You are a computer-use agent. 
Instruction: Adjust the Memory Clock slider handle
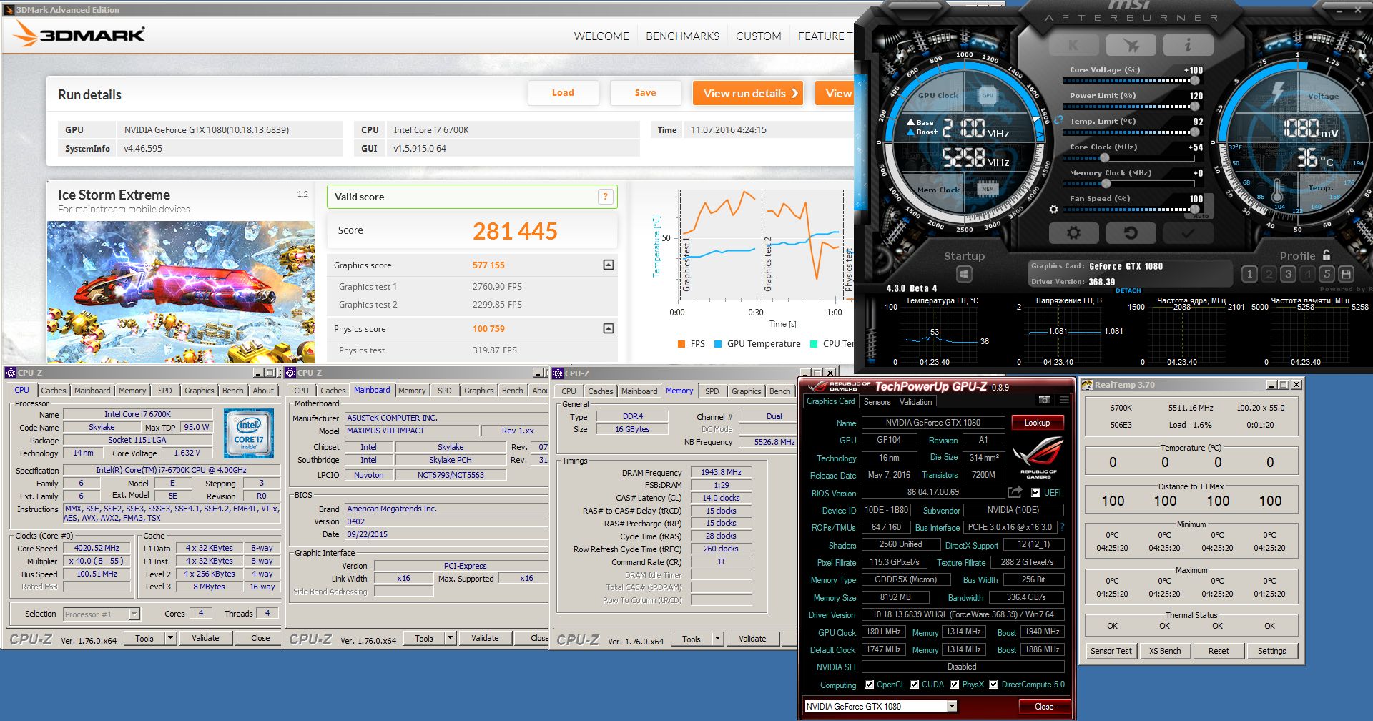1106,183
